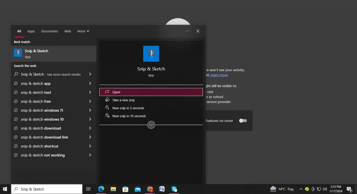Click the green tray icon next to arrow
Screen dimensions: 357x194
click(307, 189)
